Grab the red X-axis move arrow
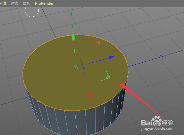 click(x=90, y=95)
